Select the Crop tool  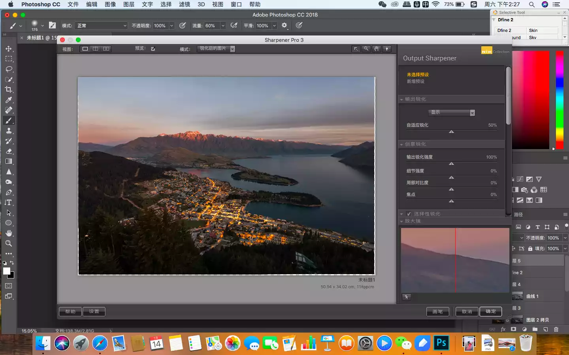(x=9, y=90)
